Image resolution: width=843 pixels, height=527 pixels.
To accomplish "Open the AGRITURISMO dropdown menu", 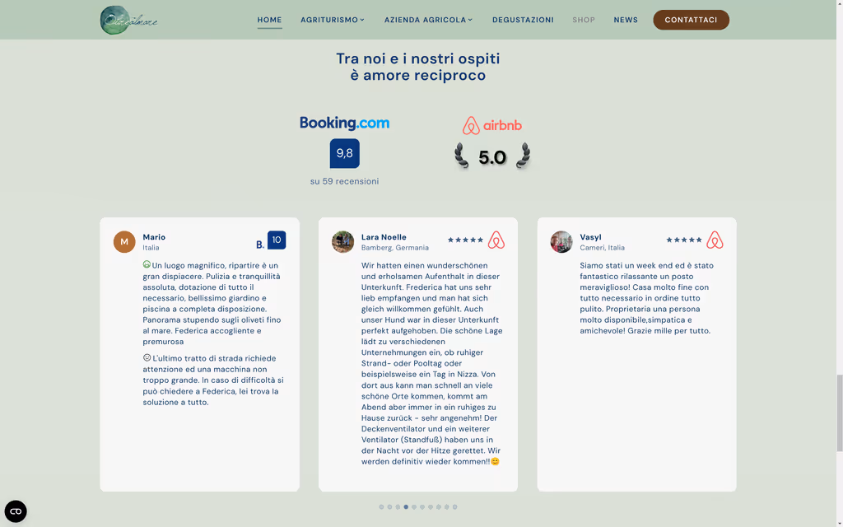I will 332,20.
